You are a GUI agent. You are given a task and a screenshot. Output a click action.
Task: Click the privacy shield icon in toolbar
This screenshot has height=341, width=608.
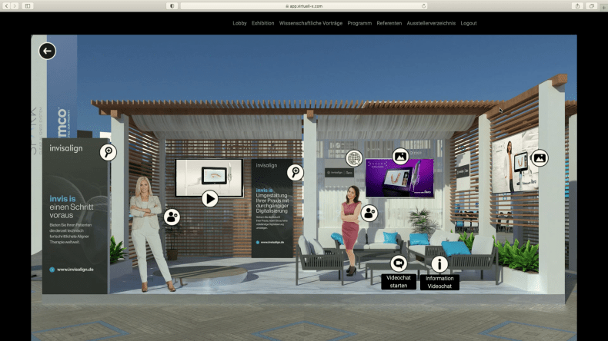click(172, 6)
